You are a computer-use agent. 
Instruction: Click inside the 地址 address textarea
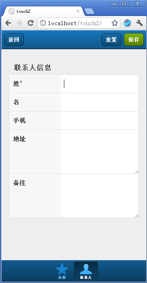[99, 152]
